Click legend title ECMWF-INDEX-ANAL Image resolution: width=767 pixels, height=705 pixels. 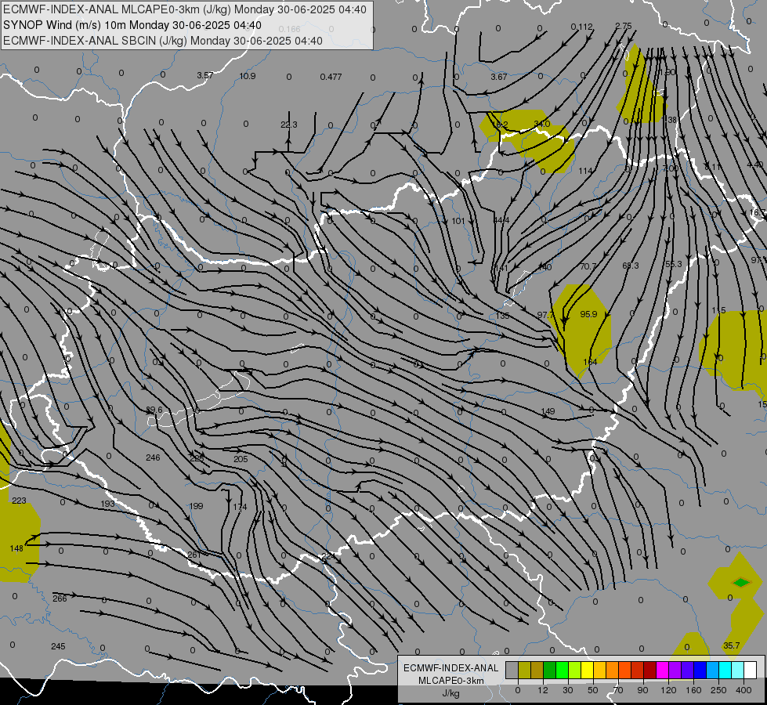[450, 668]
